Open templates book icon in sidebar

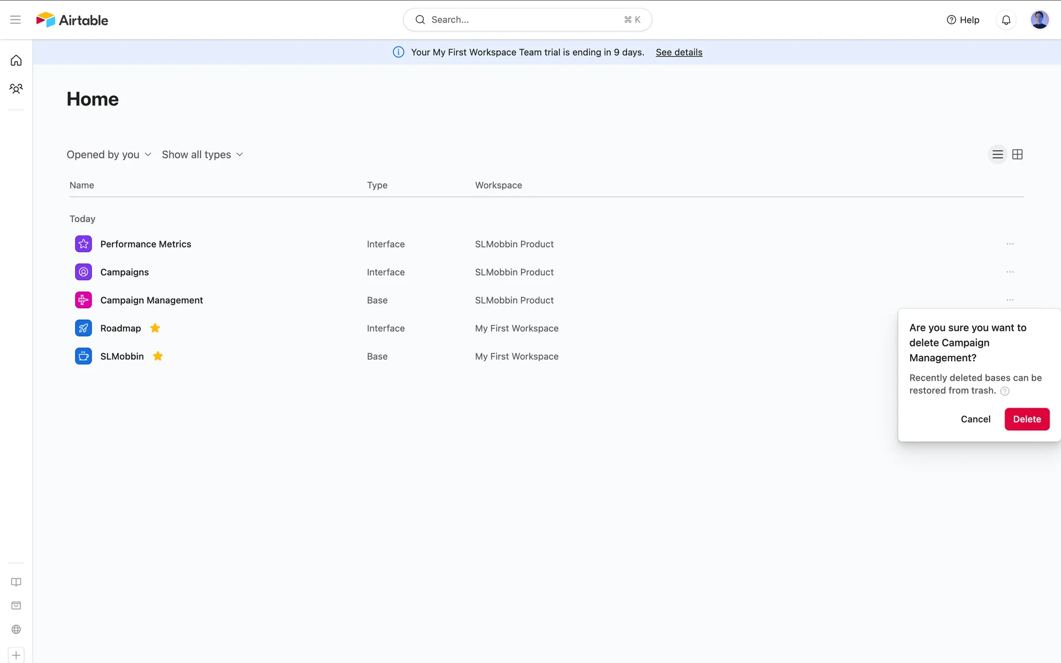tap(16, 582)
